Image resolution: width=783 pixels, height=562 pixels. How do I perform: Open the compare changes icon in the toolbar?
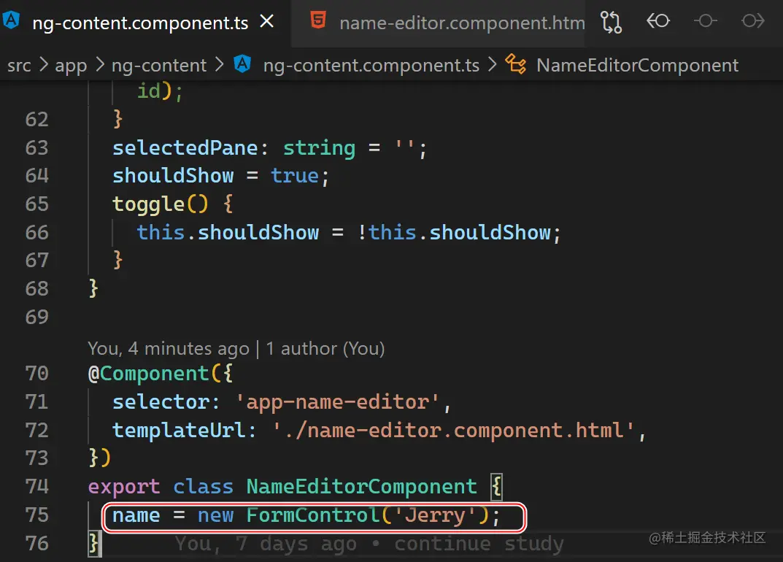tap(612, 22)
